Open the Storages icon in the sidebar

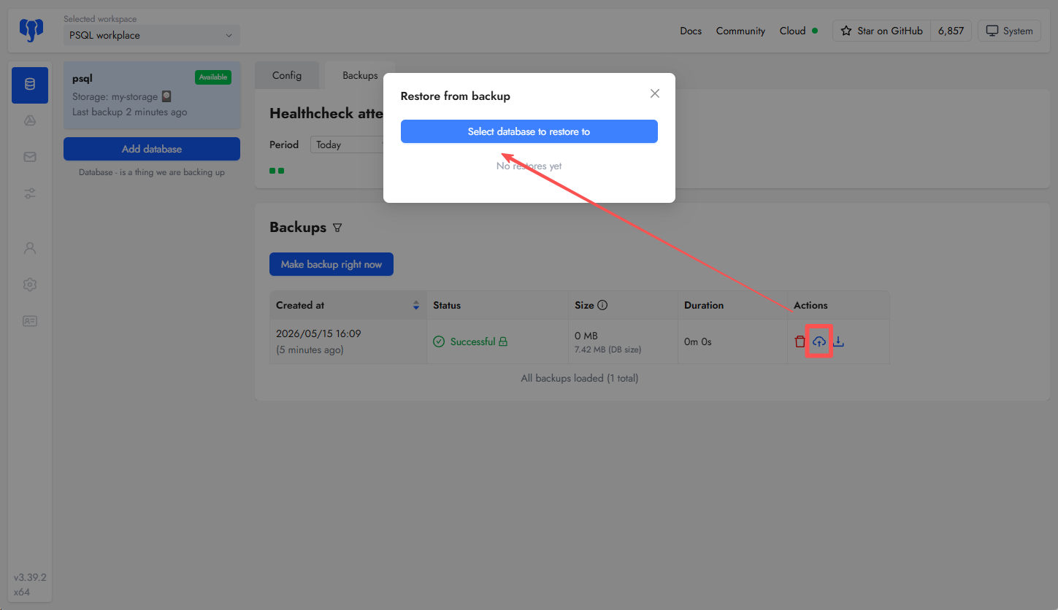point(30,121)
